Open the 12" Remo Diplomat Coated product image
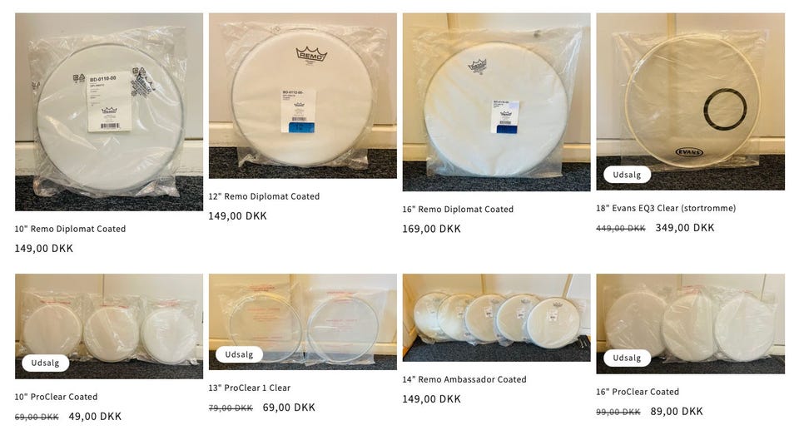The image size is (799, 430). click(303, 96)
